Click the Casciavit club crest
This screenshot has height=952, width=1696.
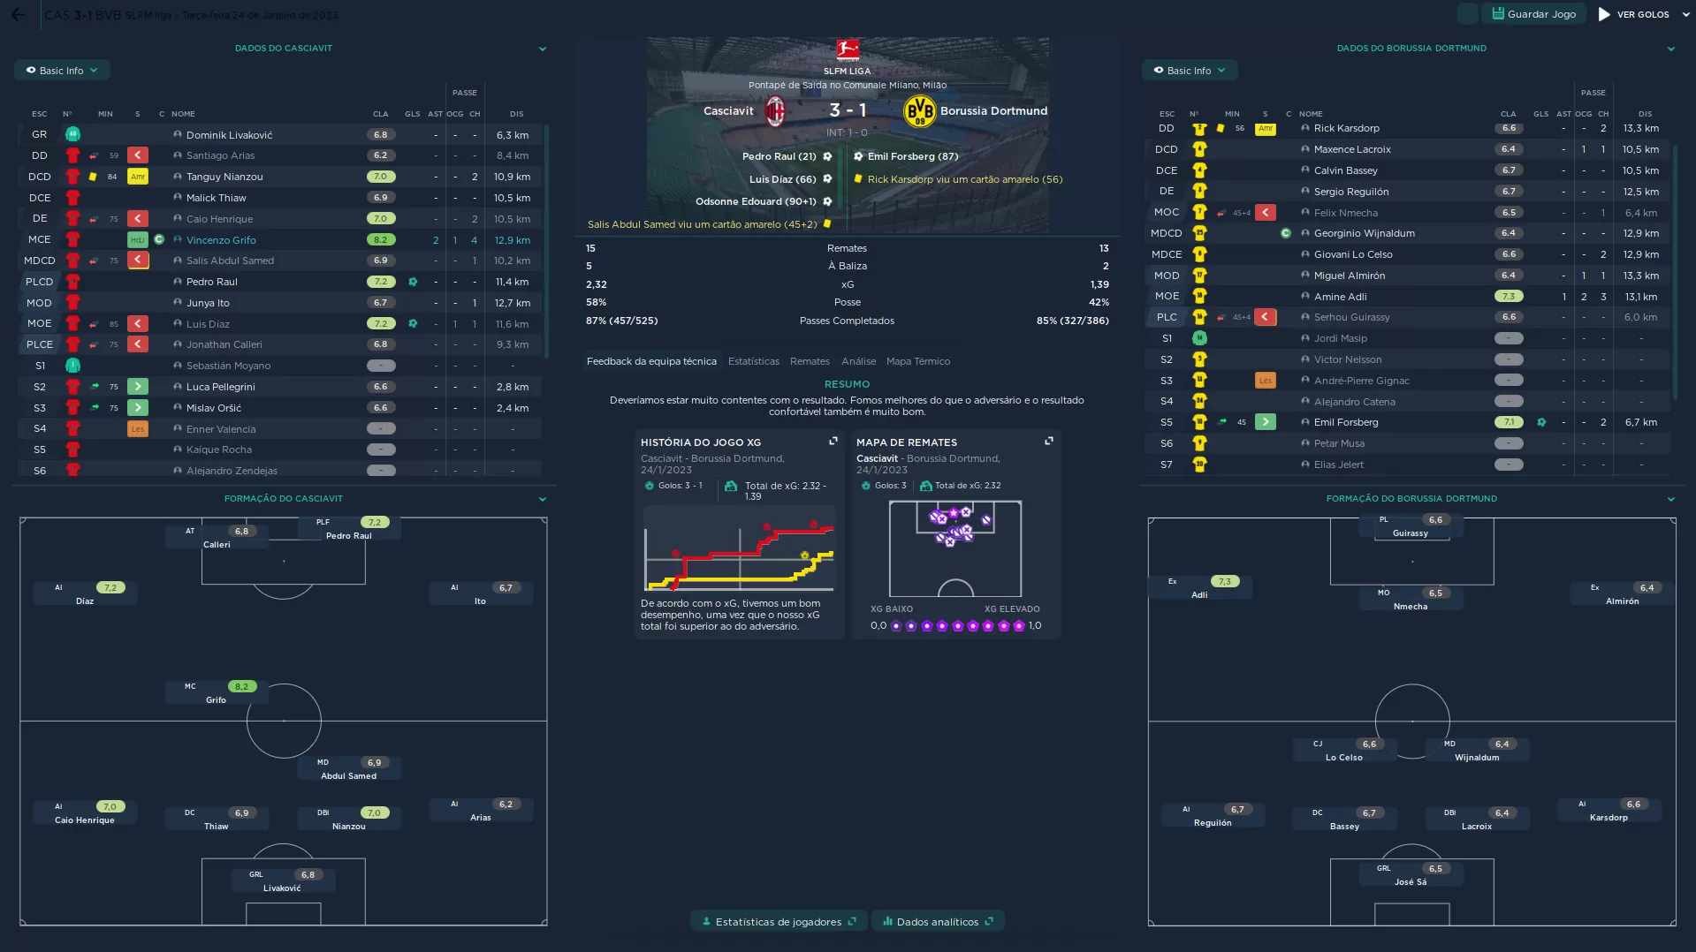click(x=775, y=111)
